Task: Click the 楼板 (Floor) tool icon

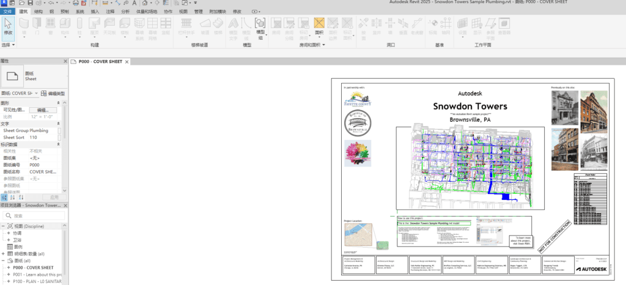Action: [x=125, y=24]
